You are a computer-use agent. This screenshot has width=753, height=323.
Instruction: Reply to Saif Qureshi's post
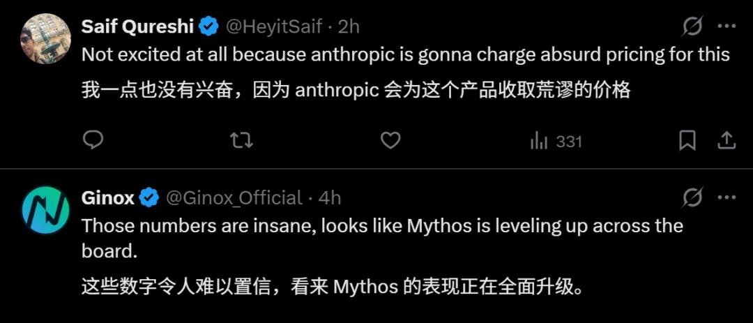(93, 141)
